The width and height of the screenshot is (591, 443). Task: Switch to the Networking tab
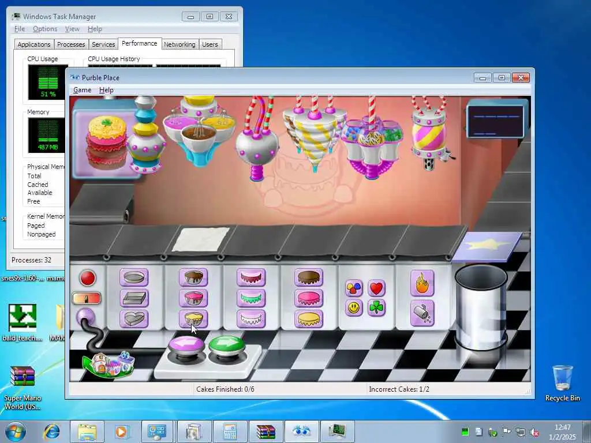pyautogui.click(x=179, y=44)
